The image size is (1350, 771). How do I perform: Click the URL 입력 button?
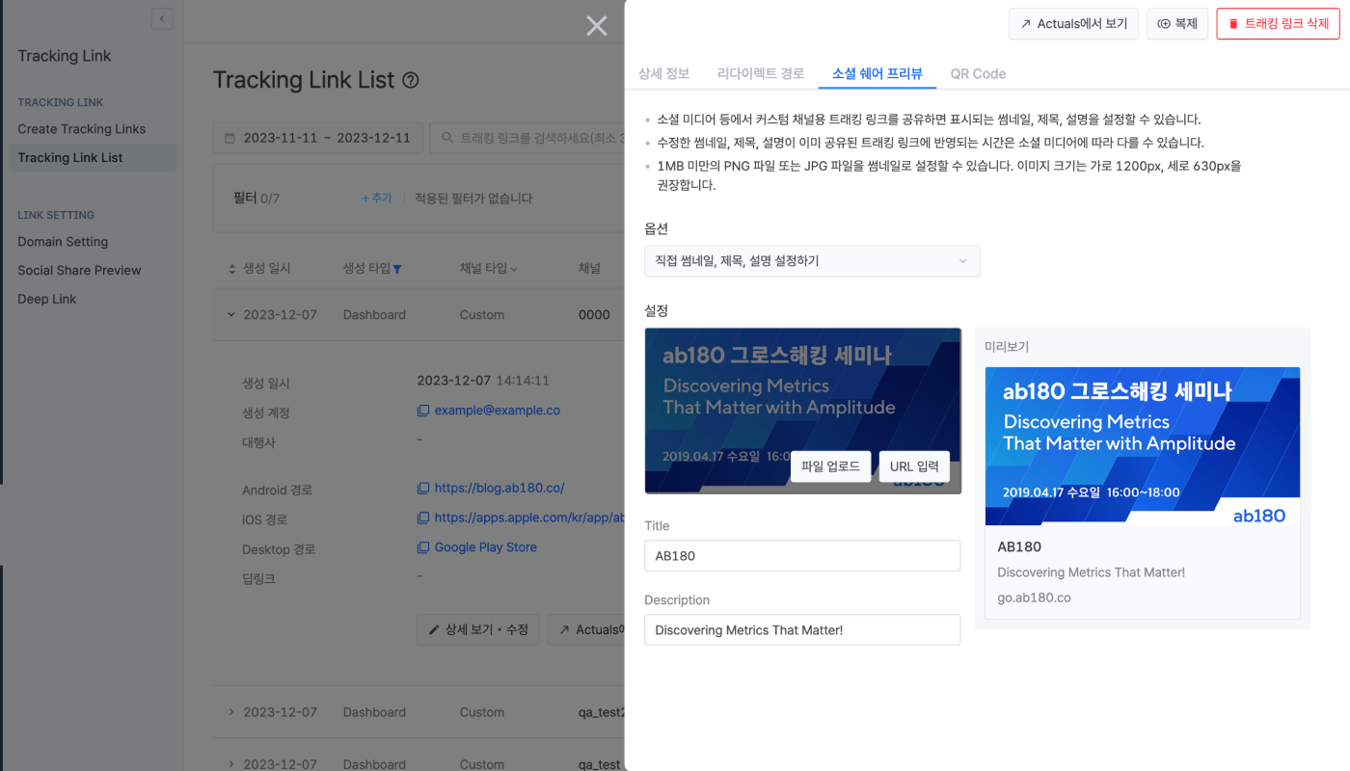pyautogui.click(x=914, y=466)
